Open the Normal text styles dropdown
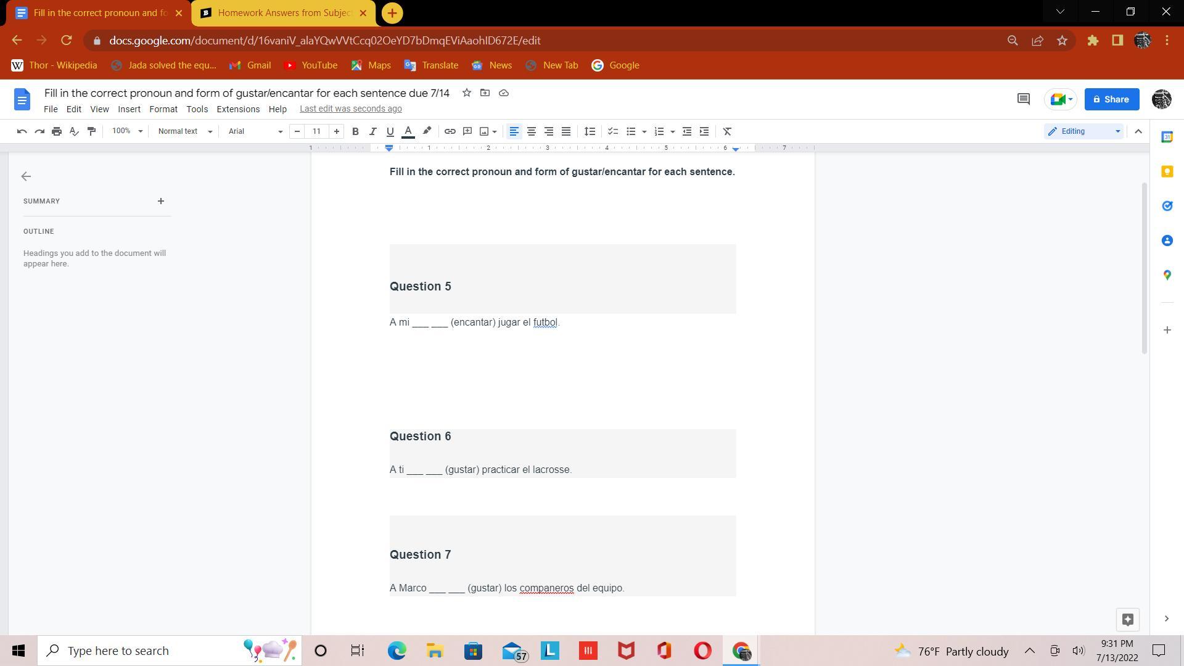The width and height of the screenshot is (1184, 666). [184, 131]
